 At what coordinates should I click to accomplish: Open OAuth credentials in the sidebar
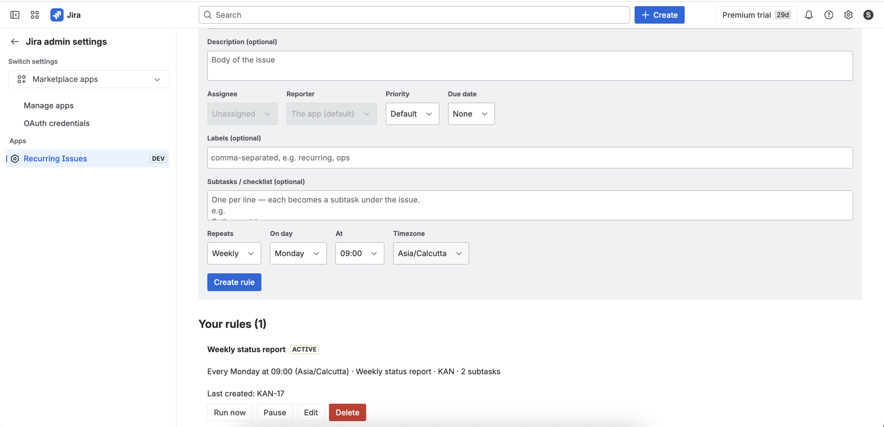(x=57, y=123)
